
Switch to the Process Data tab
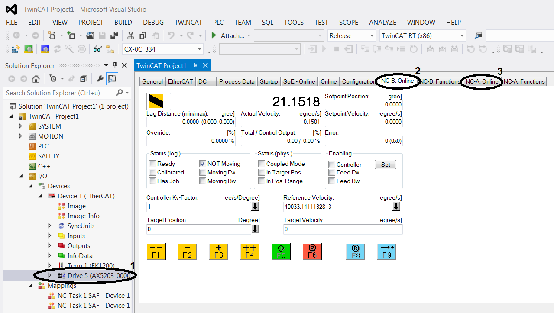pyautogui.click(x=237, y=81)
